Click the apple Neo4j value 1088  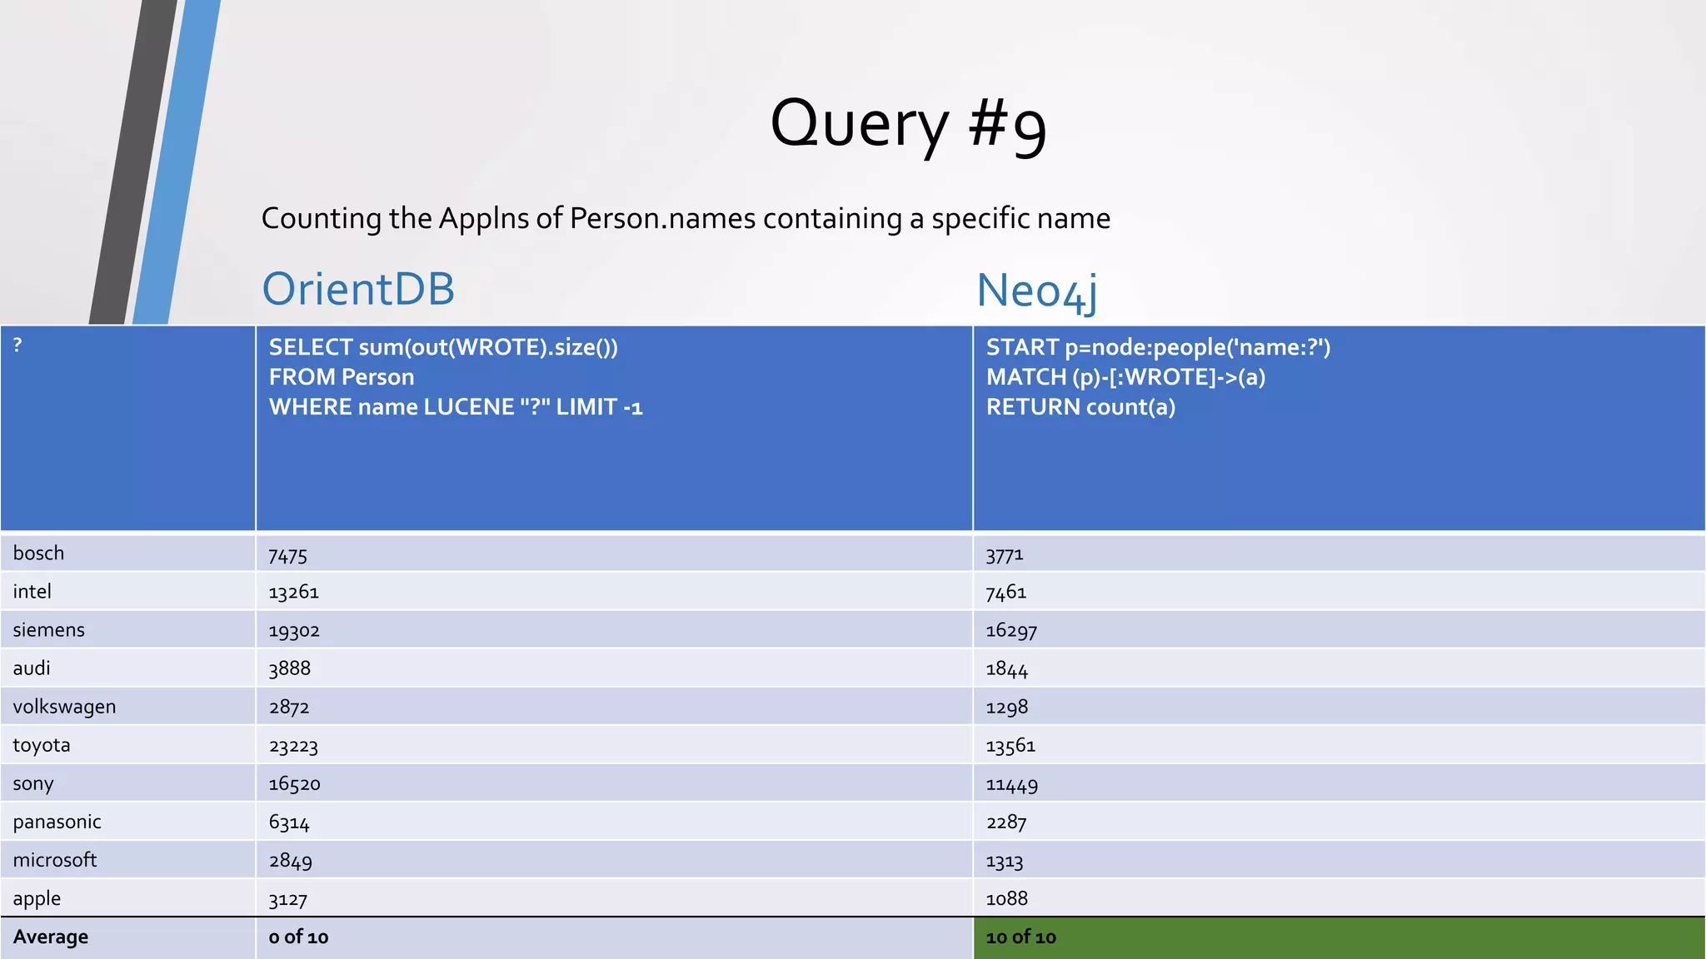click(1006, 899)
